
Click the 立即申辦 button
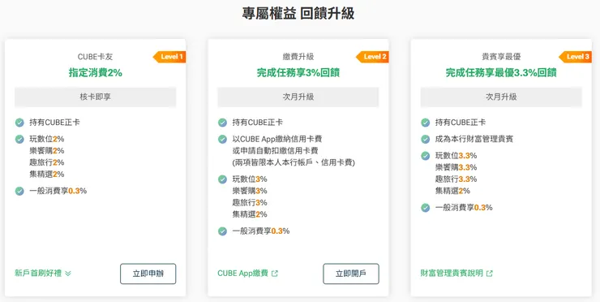pos(148,274)
